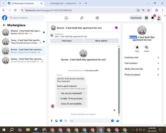Image resolution: width=166 pixels, height=133 pixels.
Task: Expand Customize chat section
Action: 142,58
